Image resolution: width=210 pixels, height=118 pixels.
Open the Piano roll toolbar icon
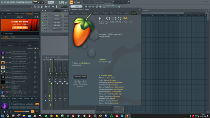click(42, 7)
